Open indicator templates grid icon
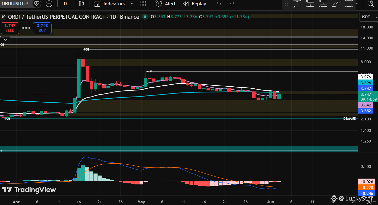 coord(143,4)
